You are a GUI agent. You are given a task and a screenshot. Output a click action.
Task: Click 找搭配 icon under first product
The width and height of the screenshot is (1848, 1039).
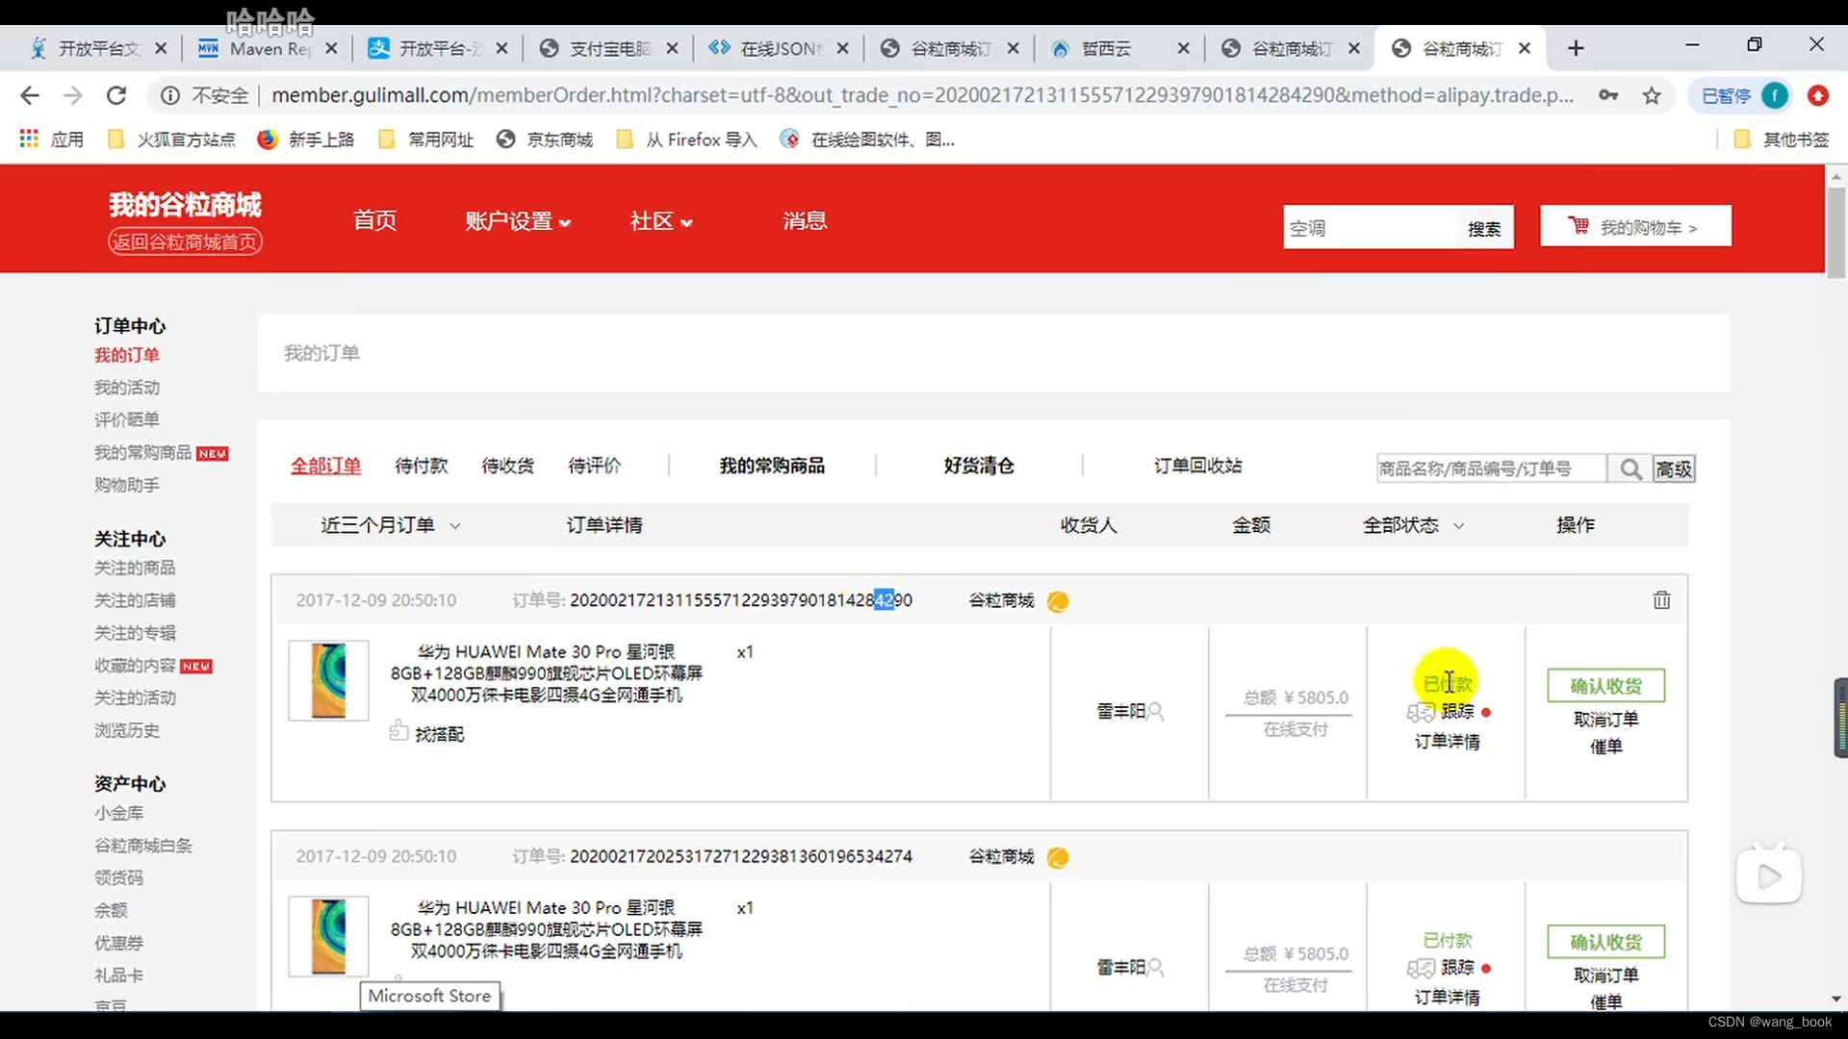398,731
